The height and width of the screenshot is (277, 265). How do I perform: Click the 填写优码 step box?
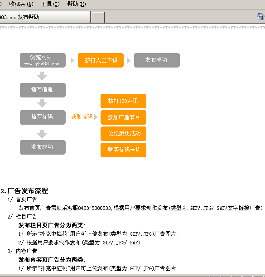pos(43,117)
